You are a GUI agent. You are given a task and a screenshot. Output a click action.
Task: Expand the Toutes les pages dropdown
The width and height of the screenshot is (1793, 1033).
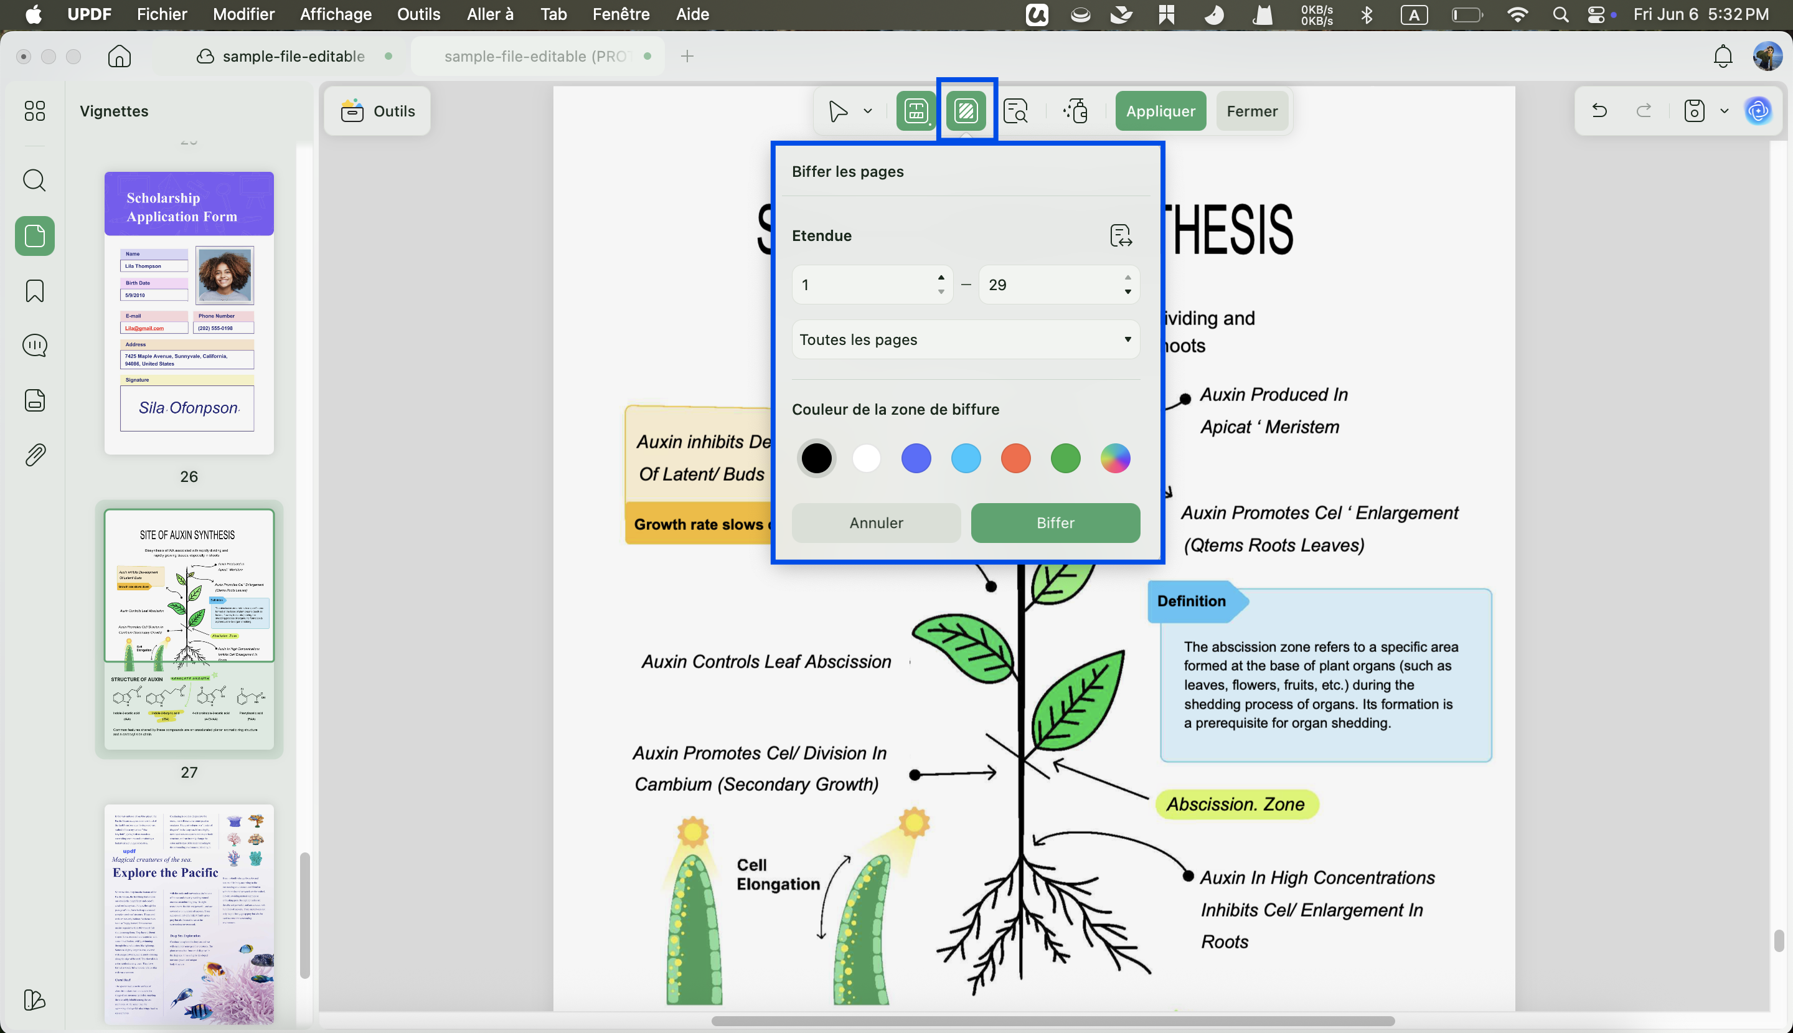tap(966, 340)
